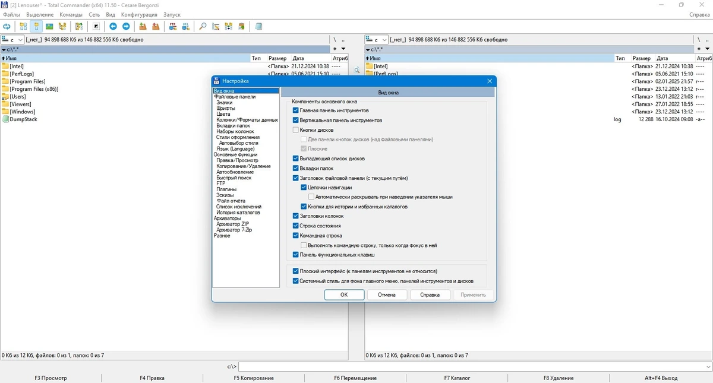Uncheck 'Вертикальная панель инструментов' checkbox
Viewport: 713px width, 383px height.
[296, 120]
